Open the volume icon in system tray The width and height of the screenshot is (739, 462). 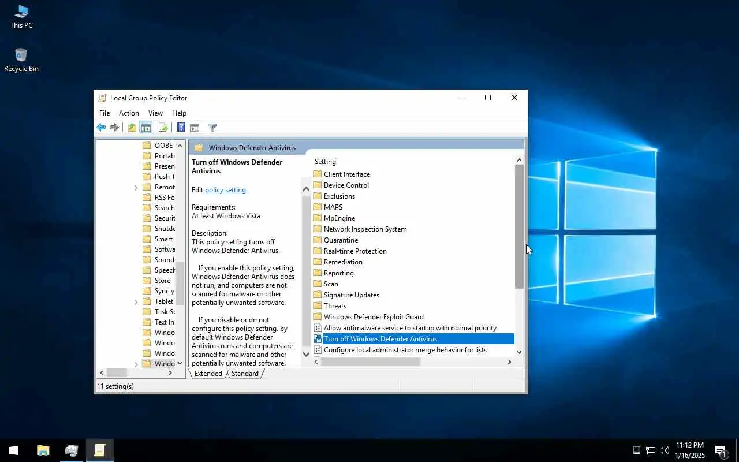click(x=665, y=450)
